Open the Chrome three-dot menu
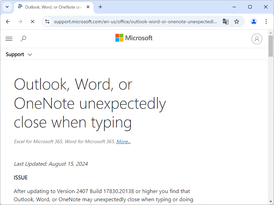The height and width of the screenshot is (205, 274). (x=266, y=22)
